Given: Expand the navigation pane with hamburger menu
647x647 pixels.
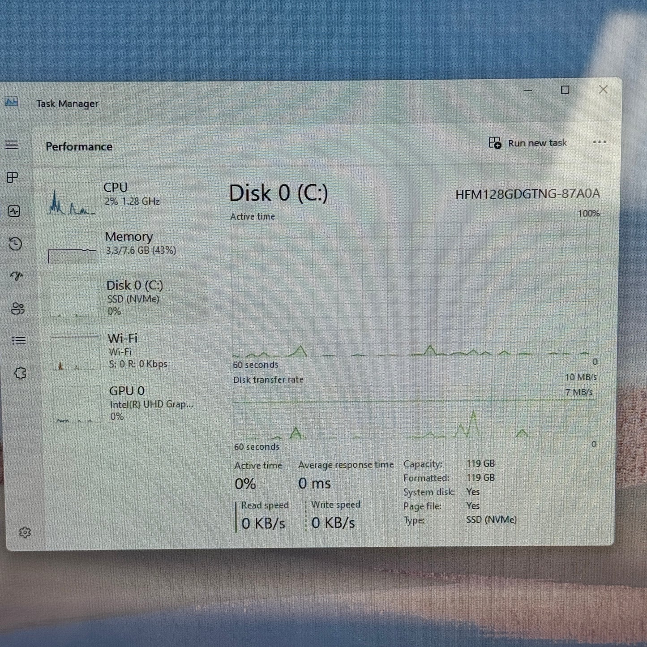Looking at the screenshot, I should [x=12, y=145].
